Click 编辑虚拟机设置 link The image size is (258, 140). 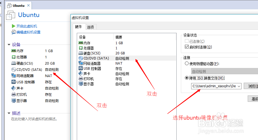[28, 32]
